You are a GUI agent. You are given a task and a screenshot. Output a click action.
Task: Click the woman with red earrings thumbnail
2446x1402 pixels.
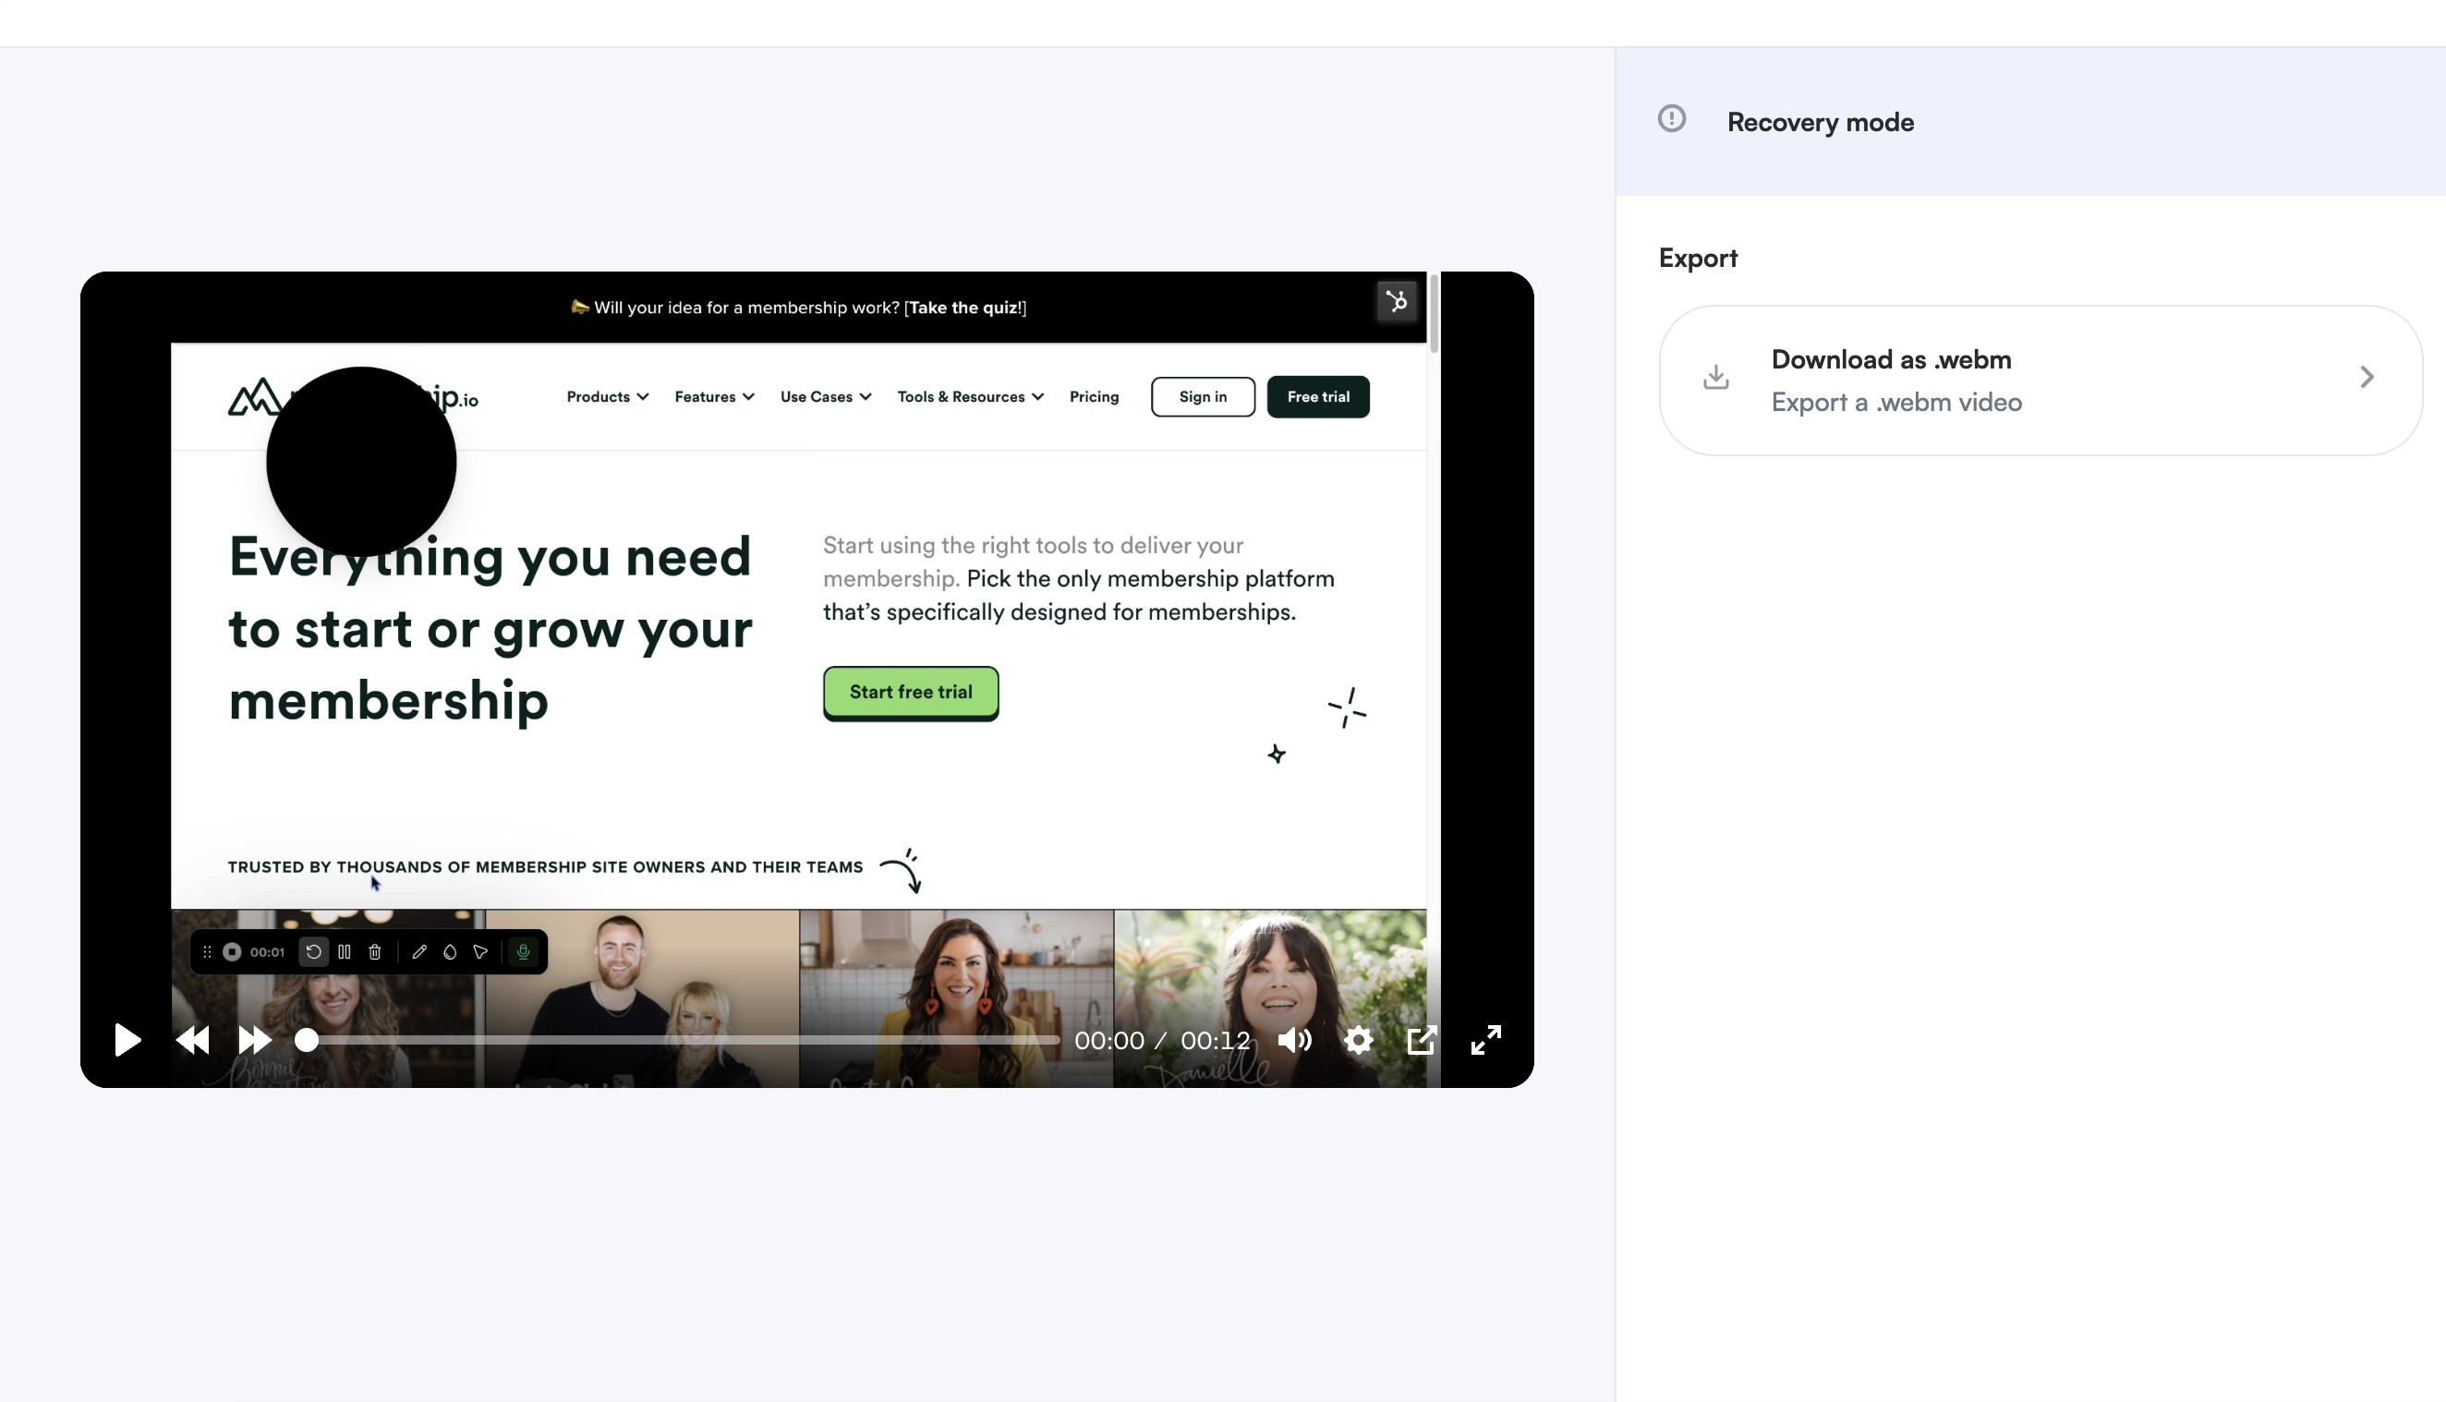(956, 998)
